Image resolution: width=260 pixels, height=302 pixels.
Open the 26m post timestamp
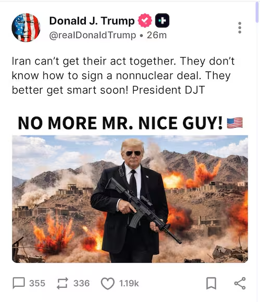pos(157,35)
